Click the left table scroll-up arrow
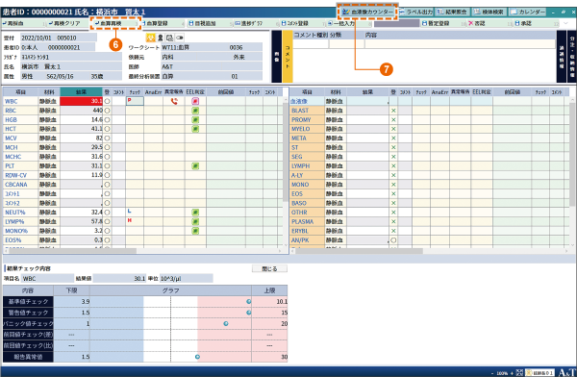The height and width of the screenshot is (377, 577). tap(286, 99)
